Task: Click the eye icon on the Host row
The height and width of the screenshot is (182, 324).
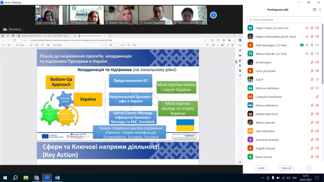Action: coord(307,36)
